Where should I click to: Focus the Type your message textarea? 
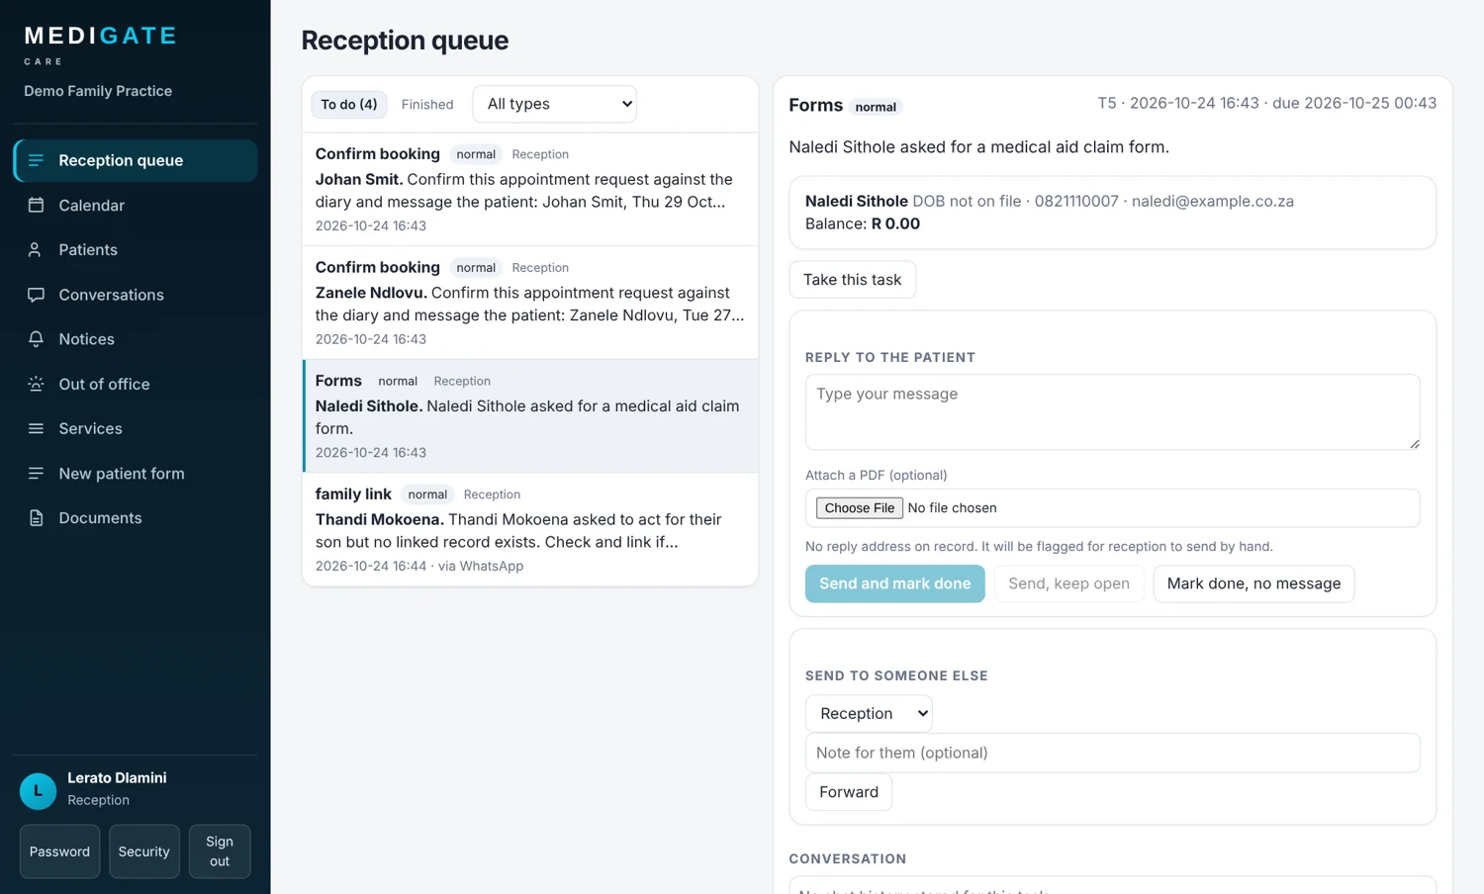click(1112, 412)
